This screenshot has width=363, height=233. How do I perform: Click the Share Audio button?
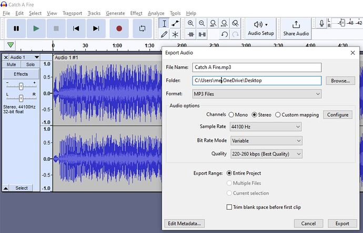[296, 28]
